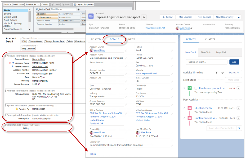This screenshot has width=246, height=163.
Task: Click Alex Rose avatar under Account Owner details
Action: (x=91, y=50)
